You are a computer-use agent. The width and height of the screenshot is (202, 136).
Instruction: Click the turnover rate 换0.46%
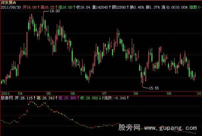click(137, 7)
